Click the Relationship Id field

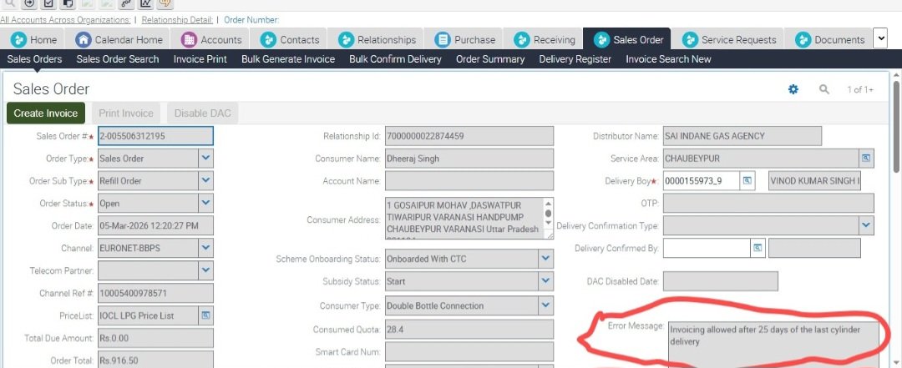coord(469,136)
